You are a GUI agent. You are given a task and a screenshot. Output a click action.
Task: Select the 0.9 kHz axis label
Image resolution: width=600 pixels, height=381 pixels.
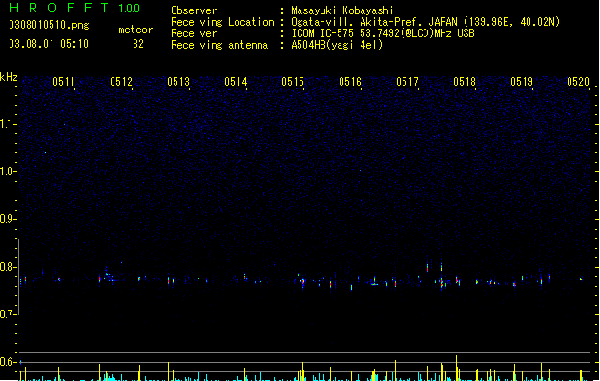8,219
